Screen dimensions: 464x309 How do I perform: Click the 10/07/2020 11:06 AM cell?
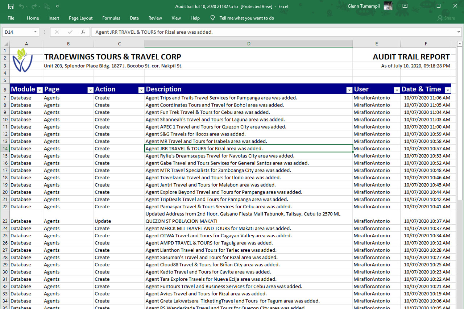426,98
